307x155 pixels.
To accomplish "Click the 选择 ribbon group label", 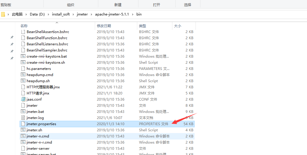I will click(x=188, y=5).
